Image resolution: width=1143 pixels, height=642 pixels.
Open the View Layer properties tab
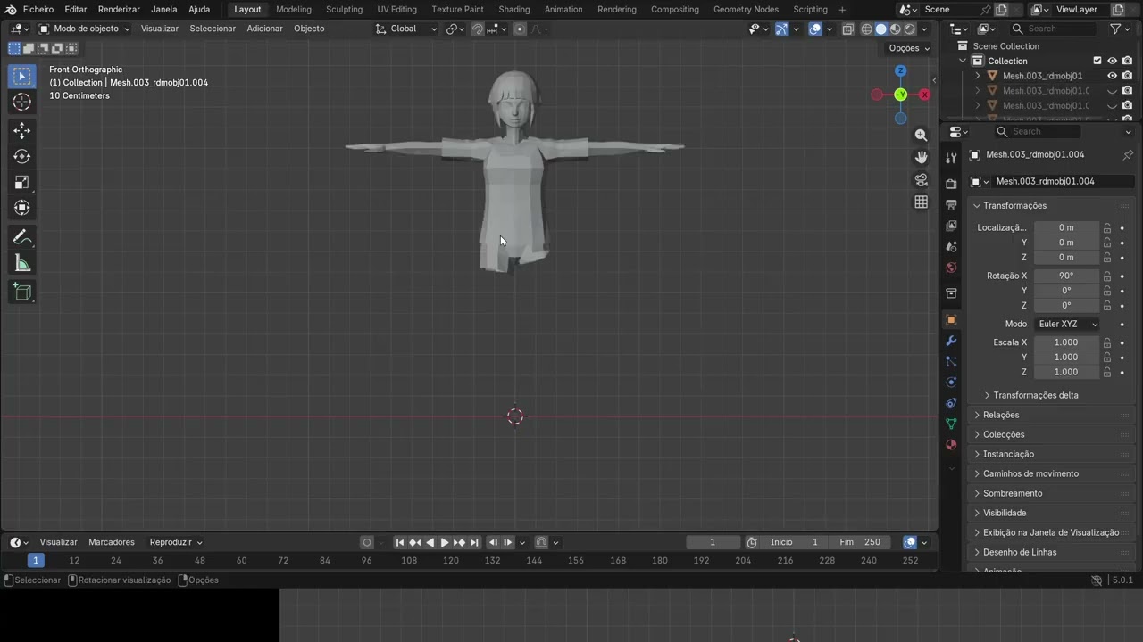(x=951, y=226)
